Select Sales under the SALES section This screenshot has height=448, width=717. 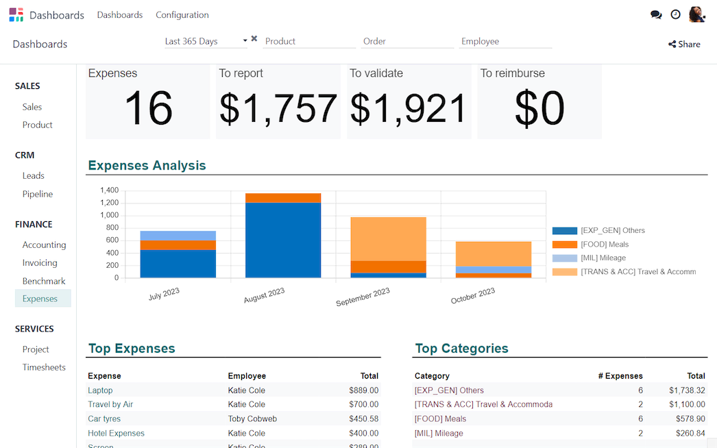(32, 107)
